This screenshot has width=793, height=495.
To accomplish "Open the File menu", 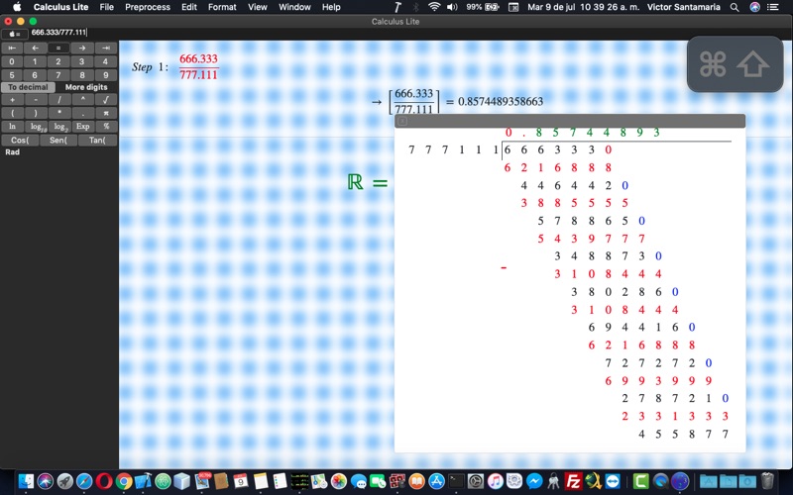I will 107,7.
